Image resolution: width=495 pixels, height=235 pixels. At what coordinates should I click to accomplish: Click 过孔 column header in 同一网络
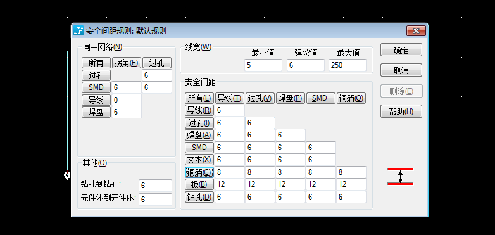point(157,63)
